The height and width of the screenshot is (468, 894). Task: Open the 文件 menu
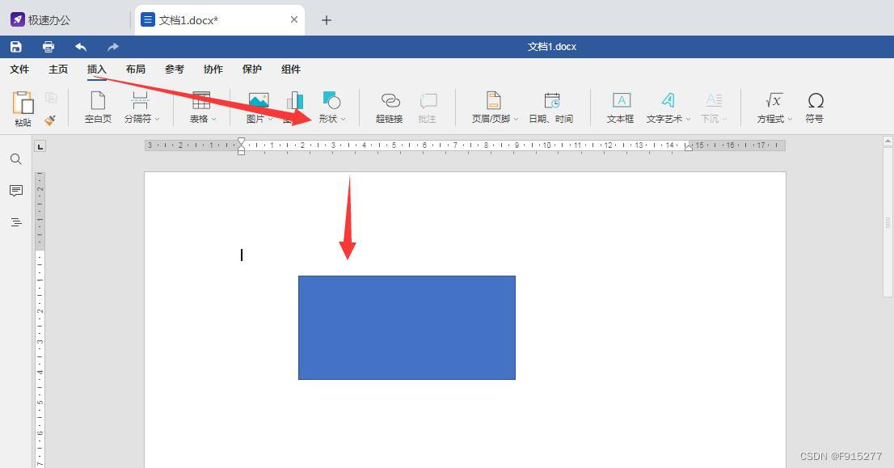click(x=19, y=69)
